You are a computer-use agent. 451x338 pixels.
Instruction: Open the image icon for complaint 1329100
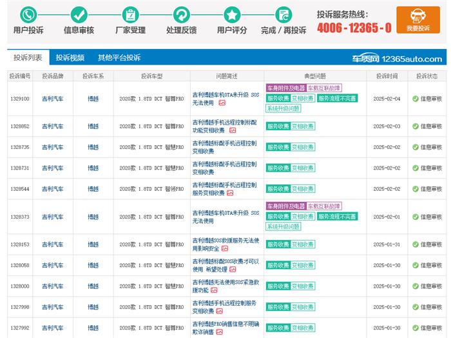click(222, 103)
